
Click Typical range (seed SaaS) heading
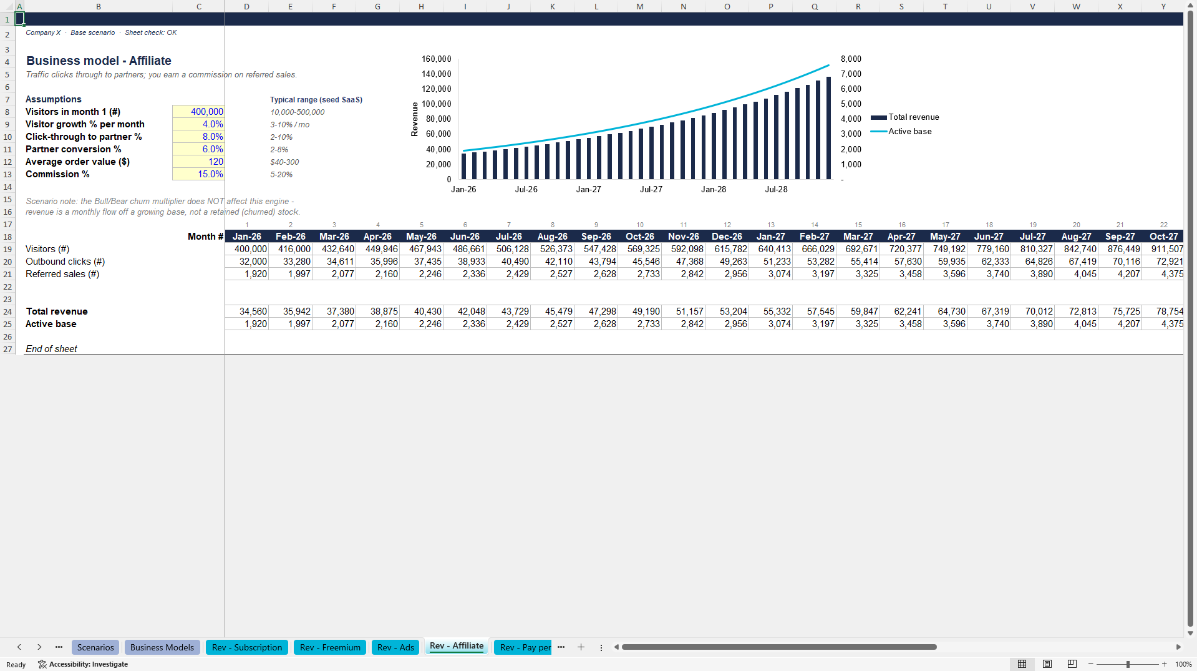point(316,99)
